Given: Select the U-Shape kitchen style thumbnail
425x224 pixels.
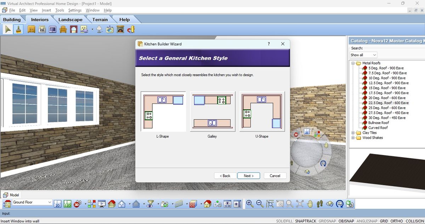Looking at the screenshot, I should (x=262, y=111).
